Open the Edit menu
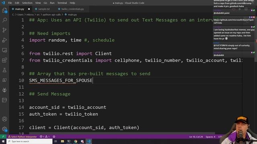This screenshot has width=257, height=144. click(x=17, y=3)
